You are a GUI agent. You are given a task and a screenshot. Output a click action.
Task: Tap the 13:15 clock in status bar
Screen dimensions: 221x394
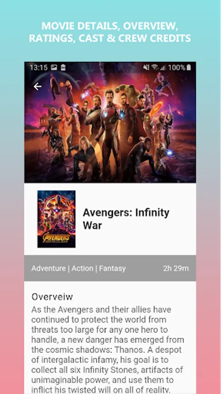click(x=38, y=67)
